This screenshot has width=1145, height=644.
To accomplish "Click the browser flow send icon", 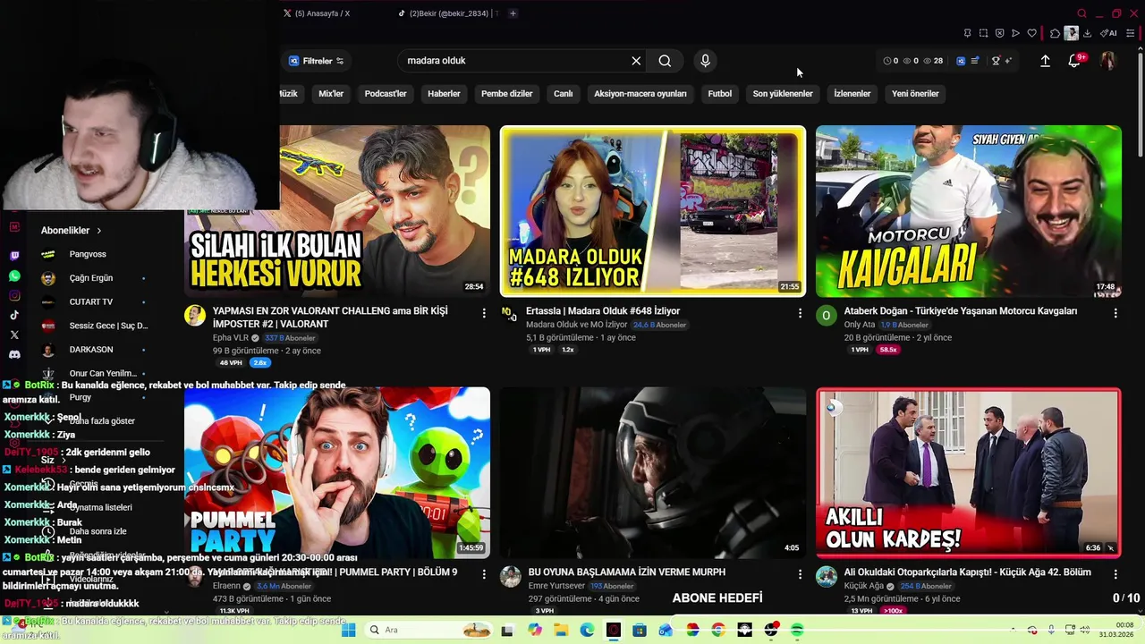I will pos(1015,33).
